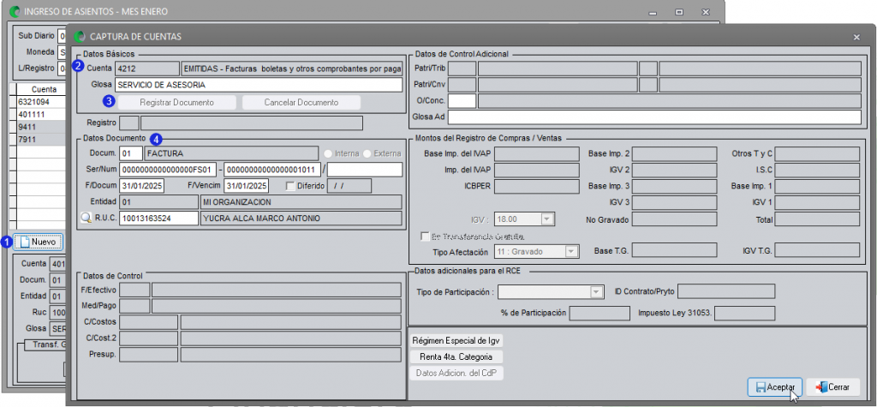Screen dimensions: 877x407
Task: Click the R.U.C. magnifier search icon
Action: click(86, 218)
